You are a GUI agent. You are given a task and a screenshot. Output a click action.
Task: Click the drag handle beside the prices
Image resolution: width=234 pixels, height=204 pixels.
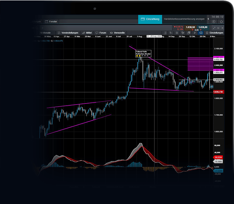pyautogui.click(x=211, y=28)
